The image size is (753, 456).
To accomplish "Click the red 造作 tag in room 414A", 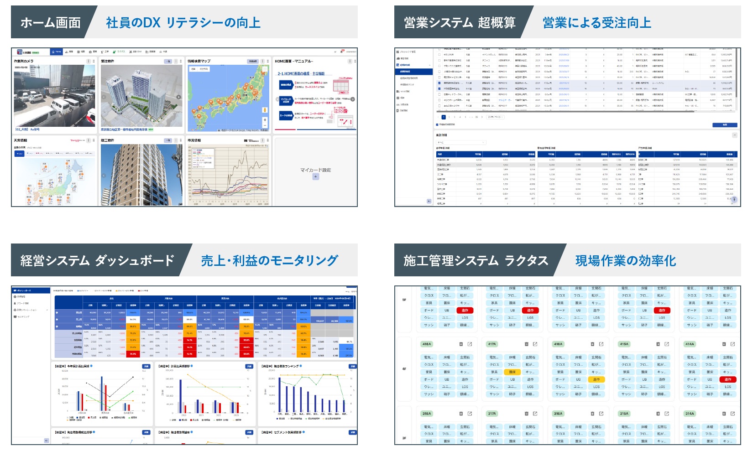I will point(727,379).
